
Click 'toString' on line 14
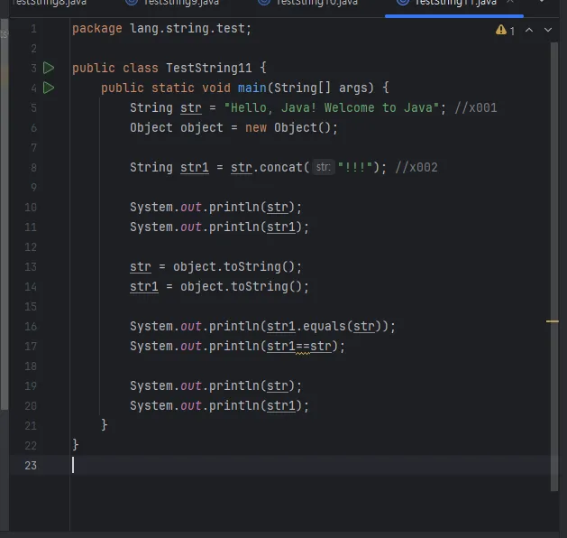260,287
